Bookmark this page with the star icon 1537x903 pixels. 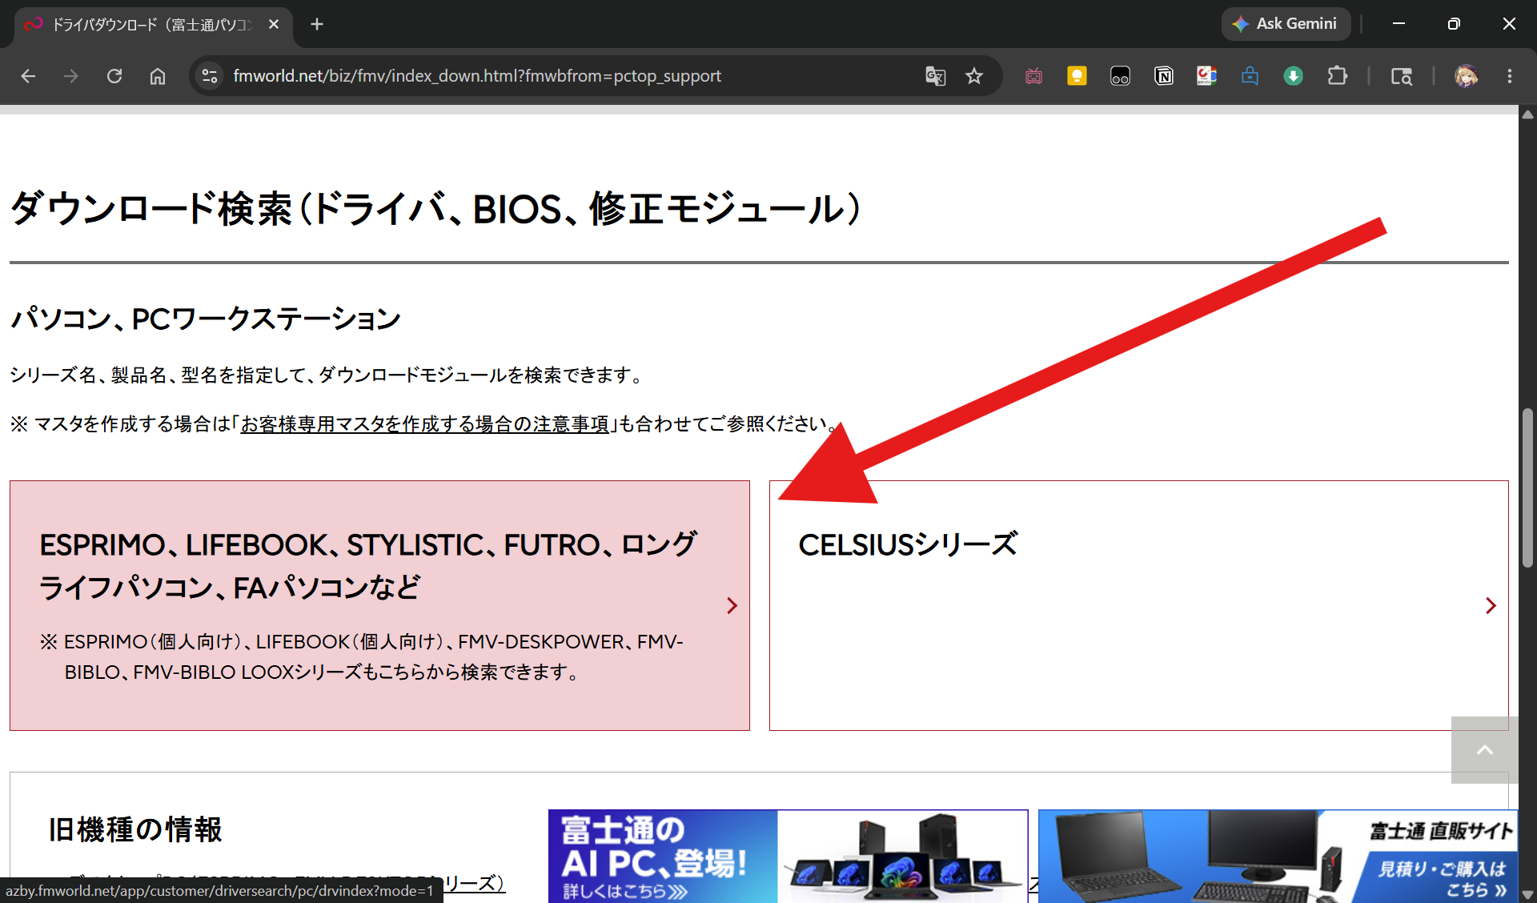click(973, 76)
